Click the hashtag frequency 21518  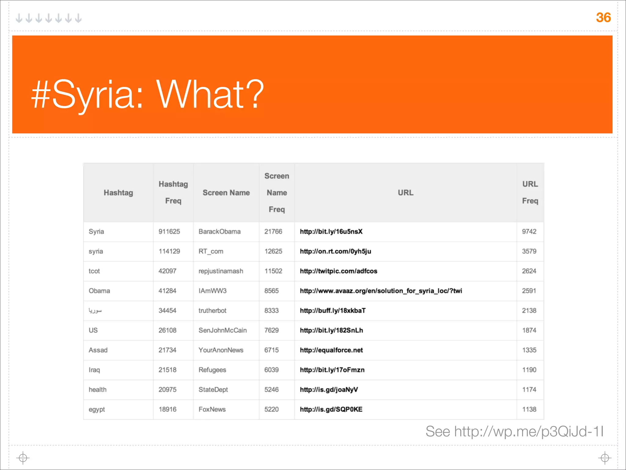click(167, 370)
